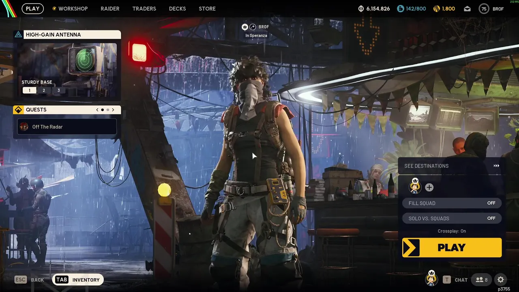The height and width of the screenshot is (292, 519).
Task: Expand SEE DESTINATIONS with the triple arrows
Action: (496, 166)
